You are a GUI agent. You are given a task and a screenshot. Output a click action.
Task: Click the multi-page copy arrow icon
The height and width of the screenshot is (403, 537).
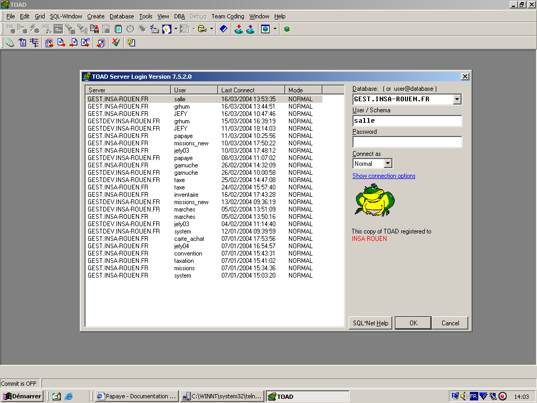click(101, 43)
